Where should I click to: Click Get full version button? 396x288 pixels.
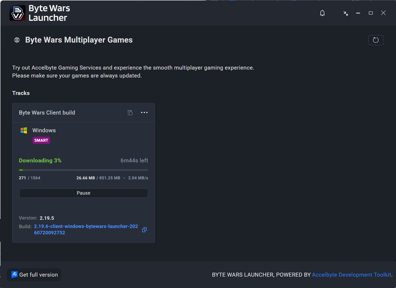(x=34, y=275)
